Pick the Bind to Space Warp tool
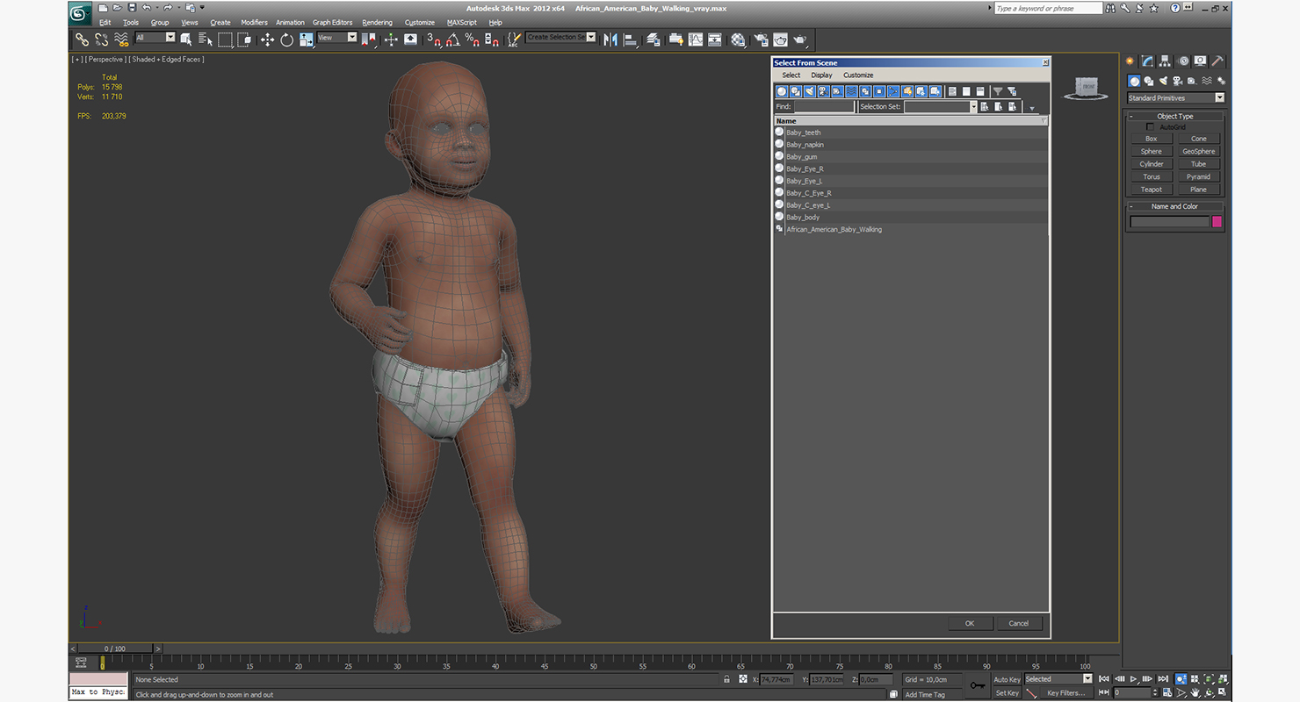Viewport: 1300px width, 702px height. point(122,39)
